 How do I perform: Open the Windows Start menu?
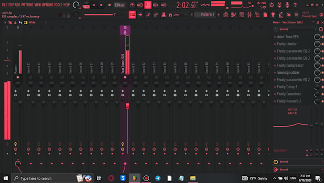tap(6, 178)
